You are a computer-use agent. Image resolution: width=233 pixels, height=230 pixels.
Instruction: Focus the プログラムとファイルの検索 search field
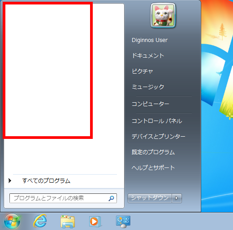[63, 198]
